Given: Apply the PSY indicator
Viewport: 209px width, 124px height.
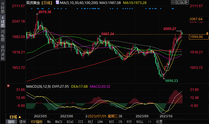Looking at the screenshot, I should [129, 122].
